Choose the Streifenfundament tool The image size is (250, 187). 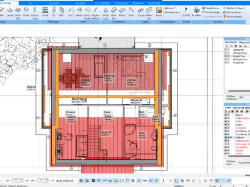tap(114, 13)
